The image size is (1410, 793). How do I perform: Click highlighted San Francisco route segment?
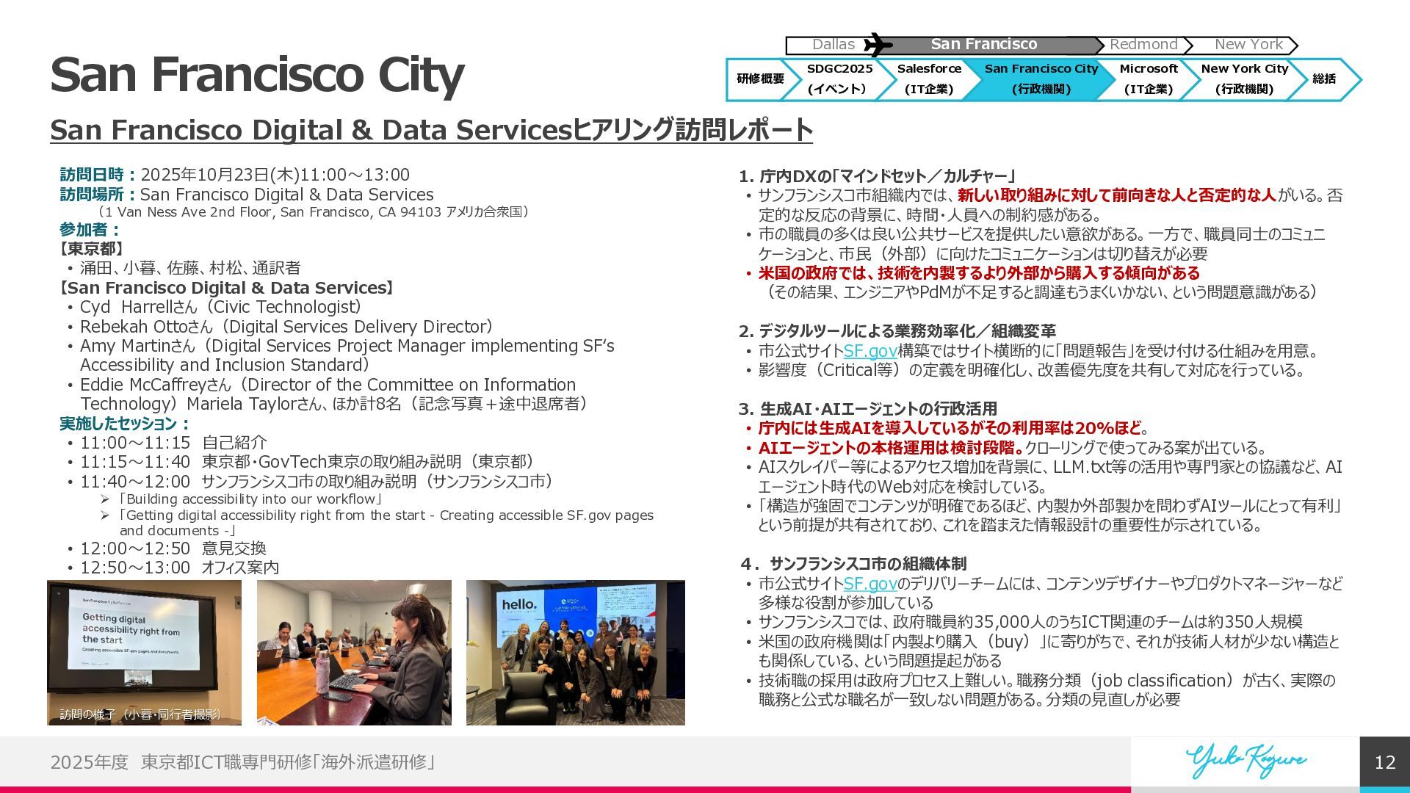click(x=984, y=45)
